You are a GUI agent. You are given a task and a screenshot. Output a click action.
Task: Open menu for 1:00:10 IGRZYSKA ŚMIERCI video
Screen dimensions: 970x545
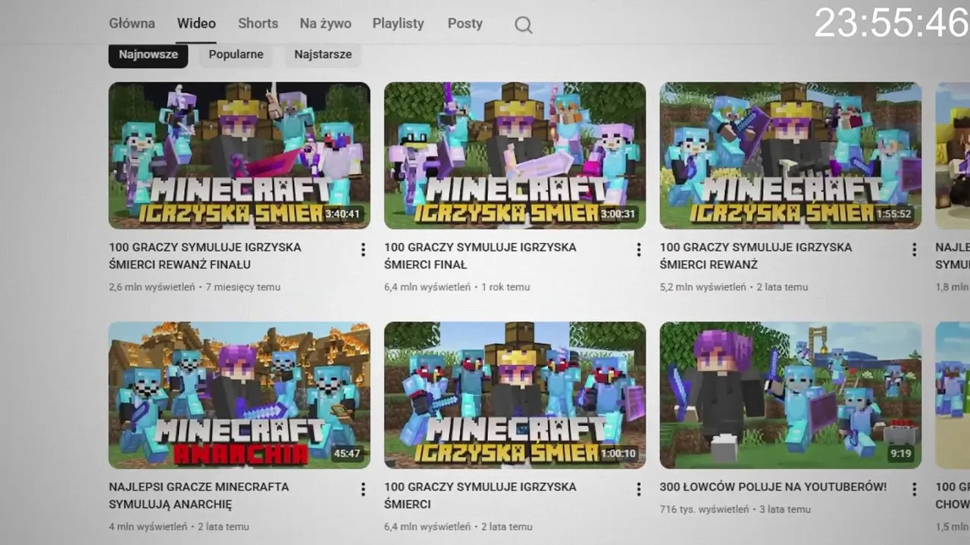(639, 489)
